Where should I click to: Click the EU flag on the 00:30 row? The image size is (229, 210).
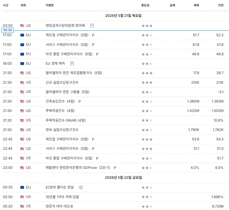(22, 187)
